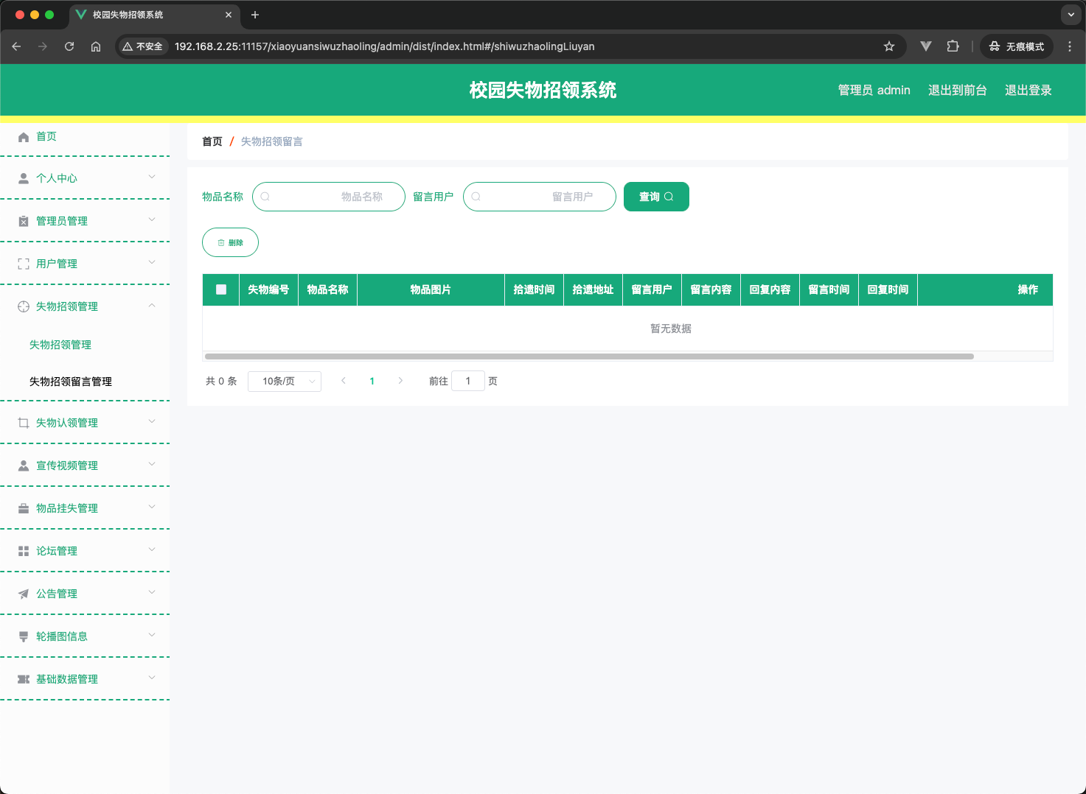Expand the 个人中心 menu chevron
The image size is (1086, 794).
(x=152, y=177)
